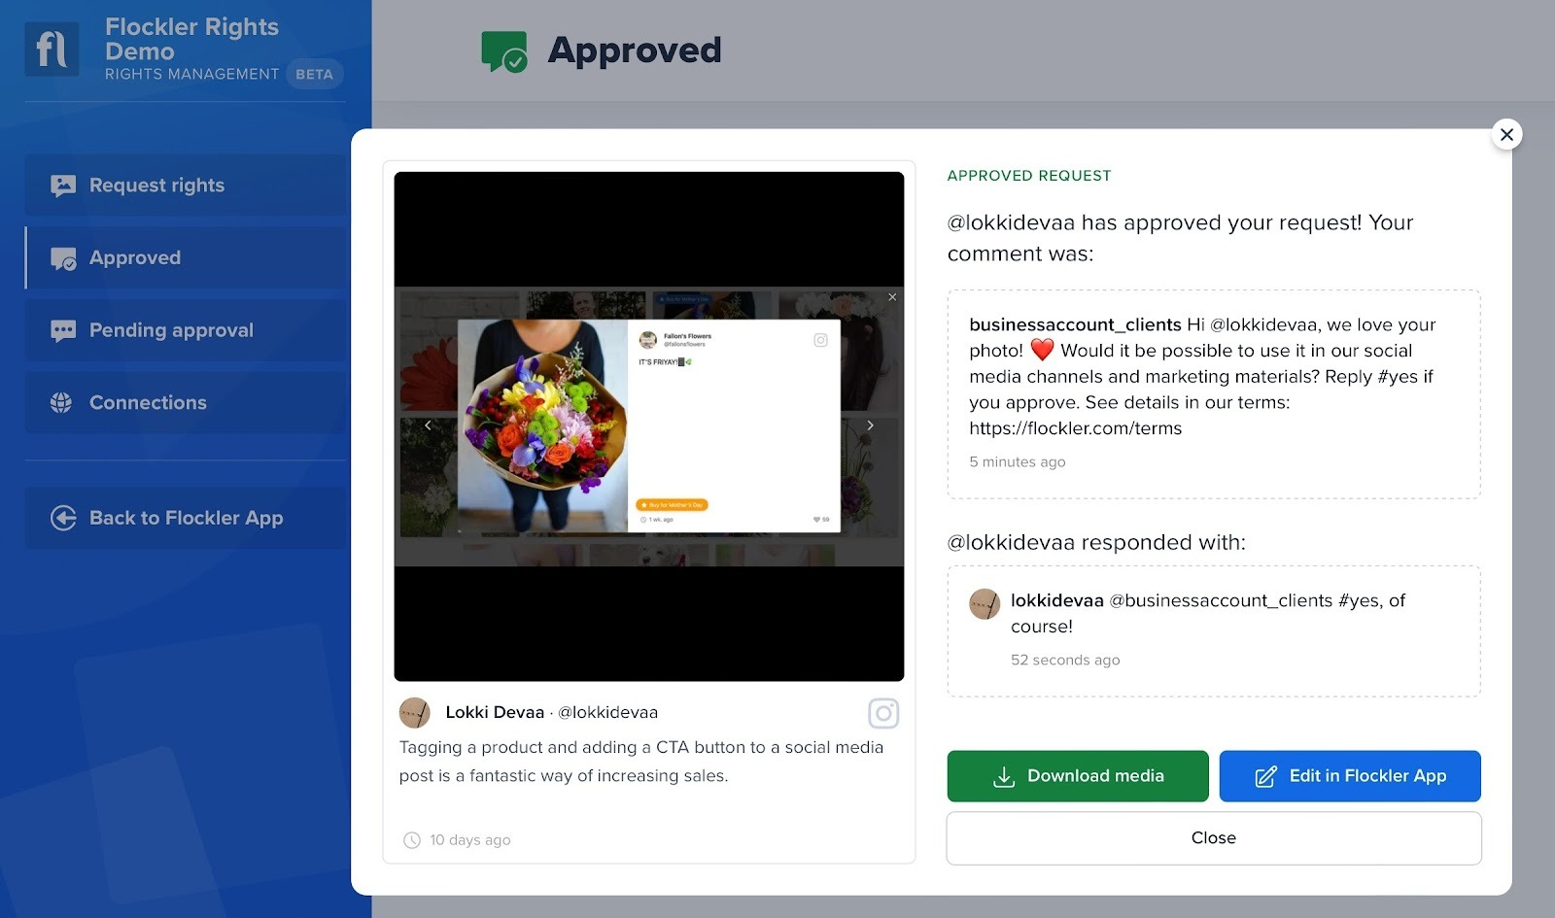Click the businessaccount_clients username in comment
Image resolution: width=1555 pixels, height=918 pixels.
coord(1075,324)
